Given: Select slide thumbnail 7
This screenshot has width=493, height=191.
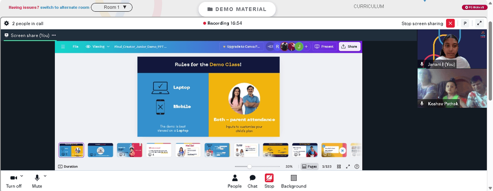Looking at the screenshot, I should click(x=246, y=150).
